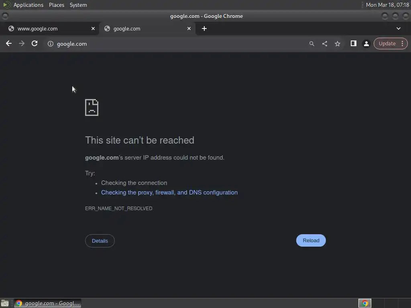
Task: Click the blue Reload button
Action: 311,241
